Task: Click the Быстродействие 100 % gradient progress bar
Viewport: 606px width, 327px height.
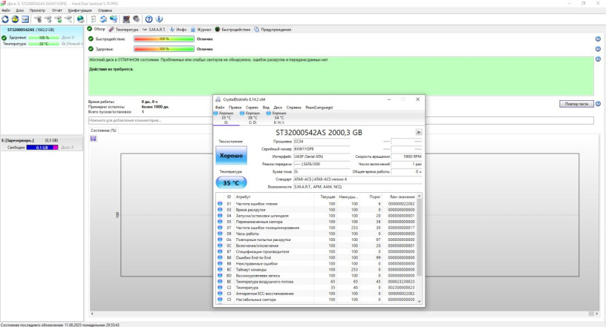Action: coord(164,39)
